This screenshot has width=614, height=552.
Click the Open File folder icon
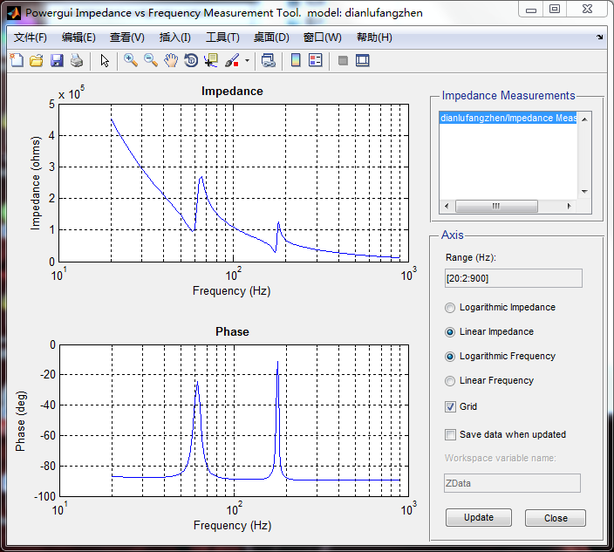(37, 60)
